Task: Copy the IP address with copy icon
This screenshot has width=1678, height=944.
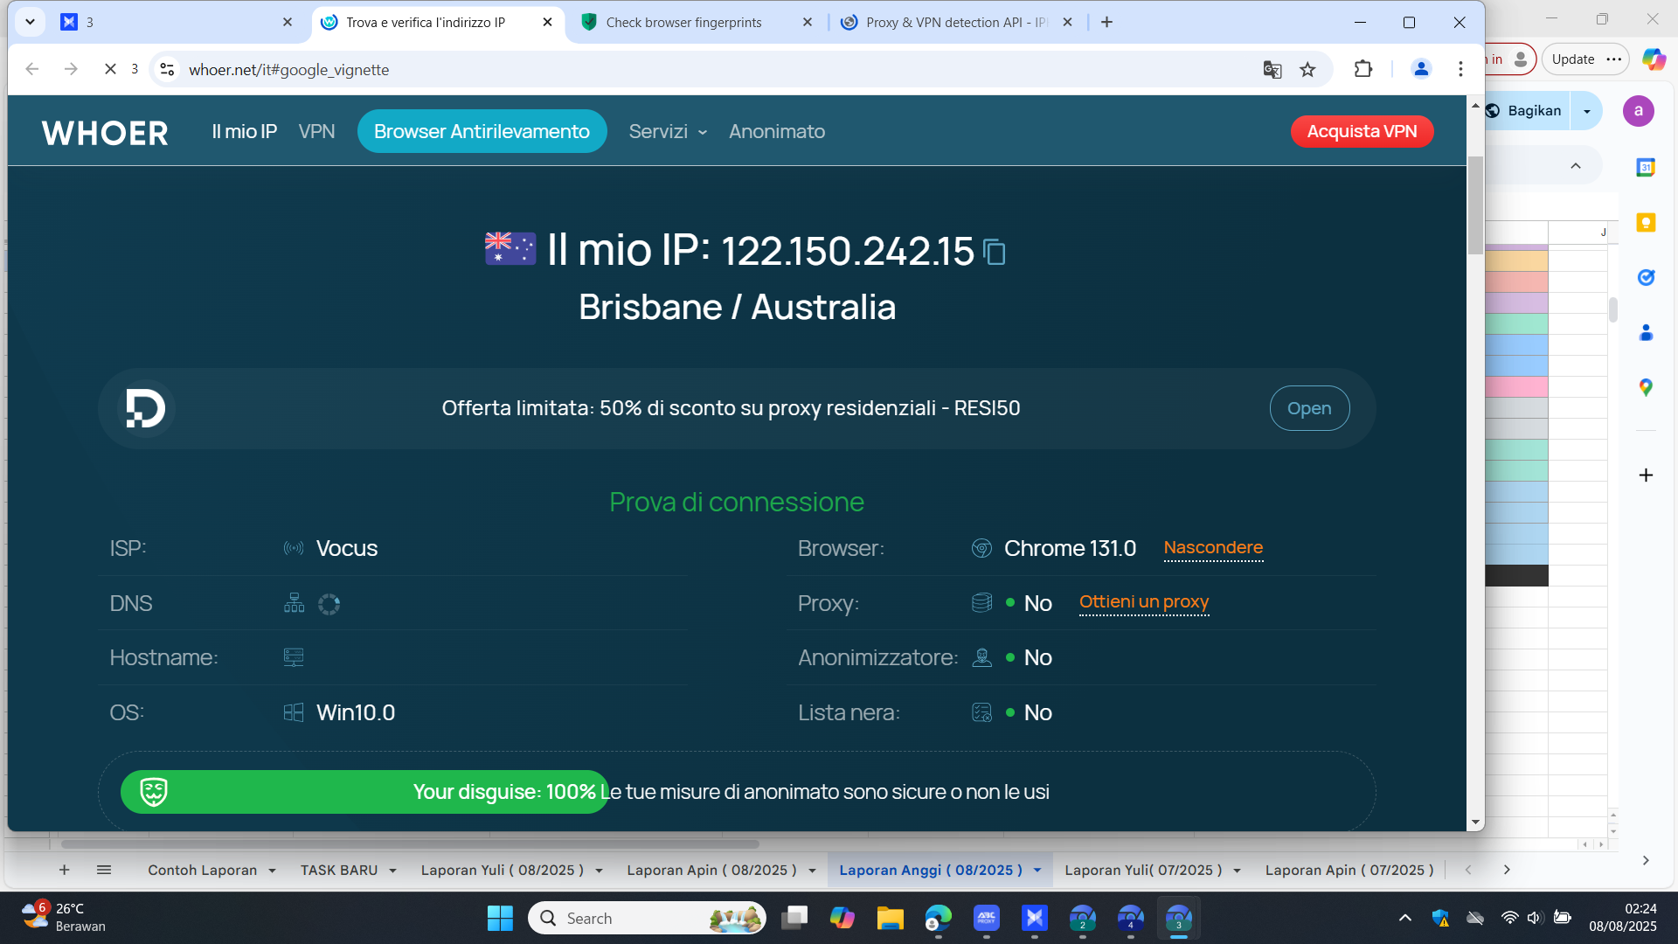Action: (995, 253)
